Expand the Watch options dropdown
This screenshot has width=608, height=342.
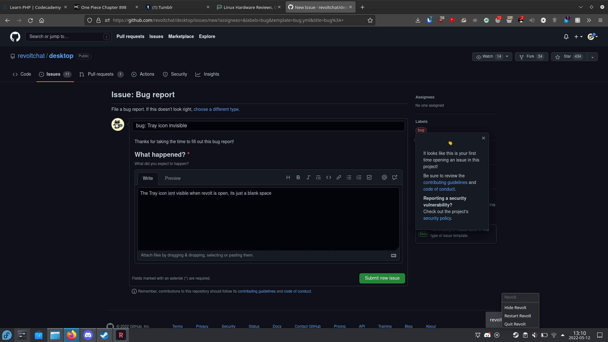(507, 57)
